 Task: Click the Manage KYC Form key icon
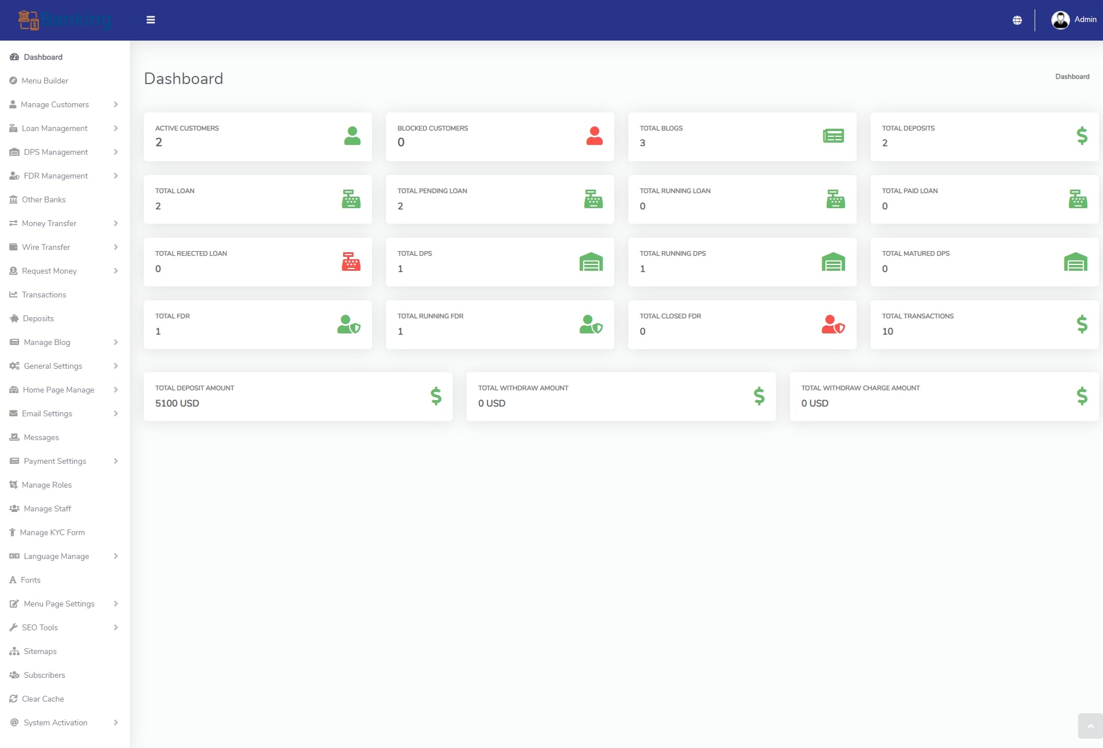[x=13, y=532]
